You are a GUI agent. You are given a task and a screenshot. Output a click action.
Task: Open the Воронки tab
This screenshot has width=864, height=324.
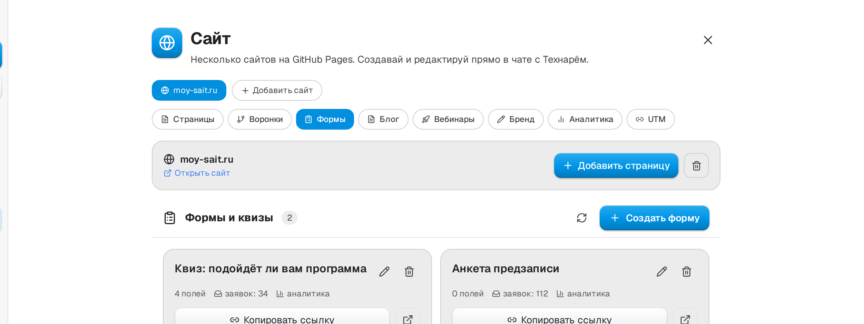click(260, 119)
